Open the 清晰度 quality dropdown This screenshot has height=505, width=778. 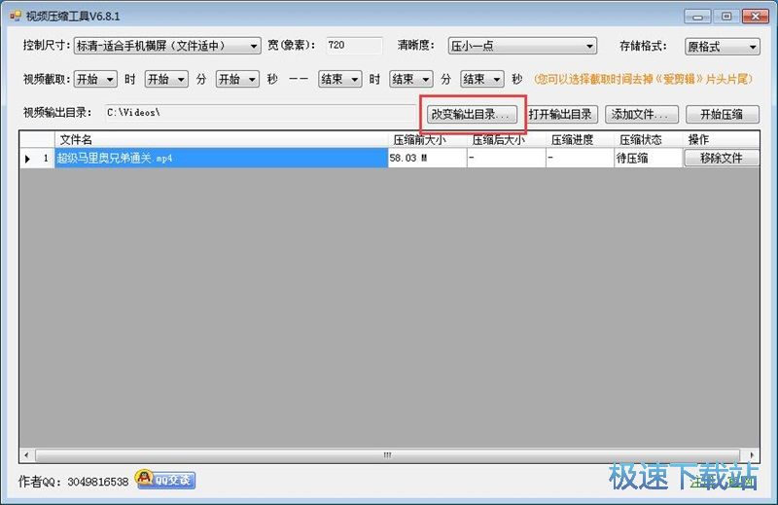click(x=522, y=46)
